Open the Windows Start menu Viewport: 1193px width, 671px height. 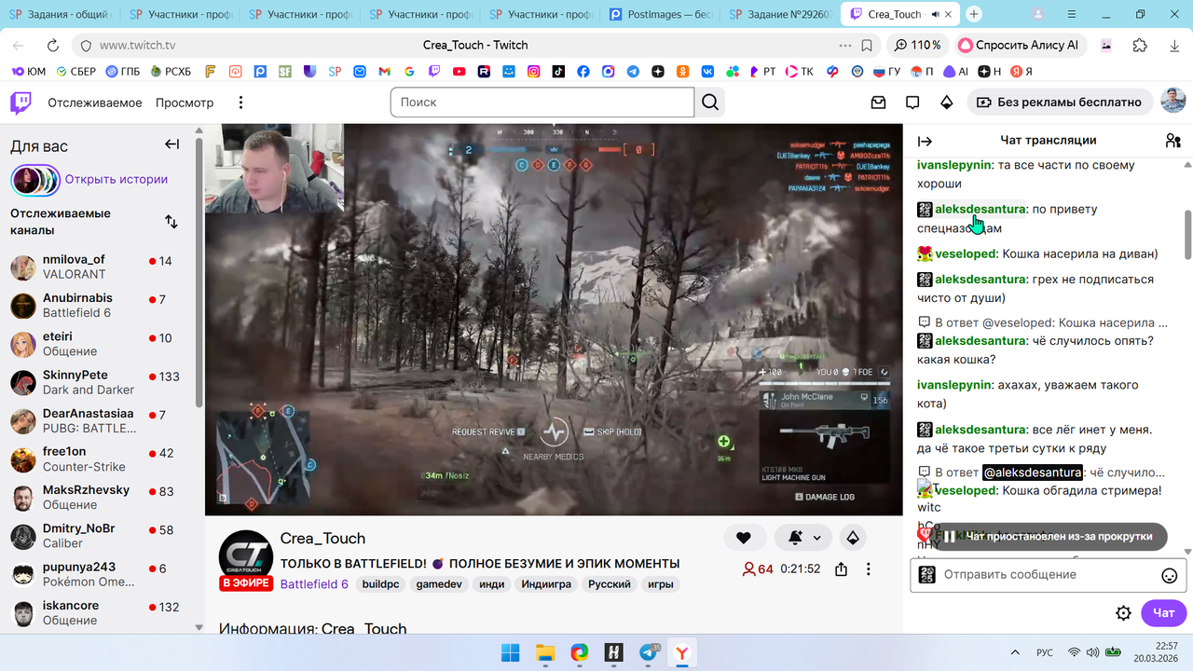click(511, 652)
